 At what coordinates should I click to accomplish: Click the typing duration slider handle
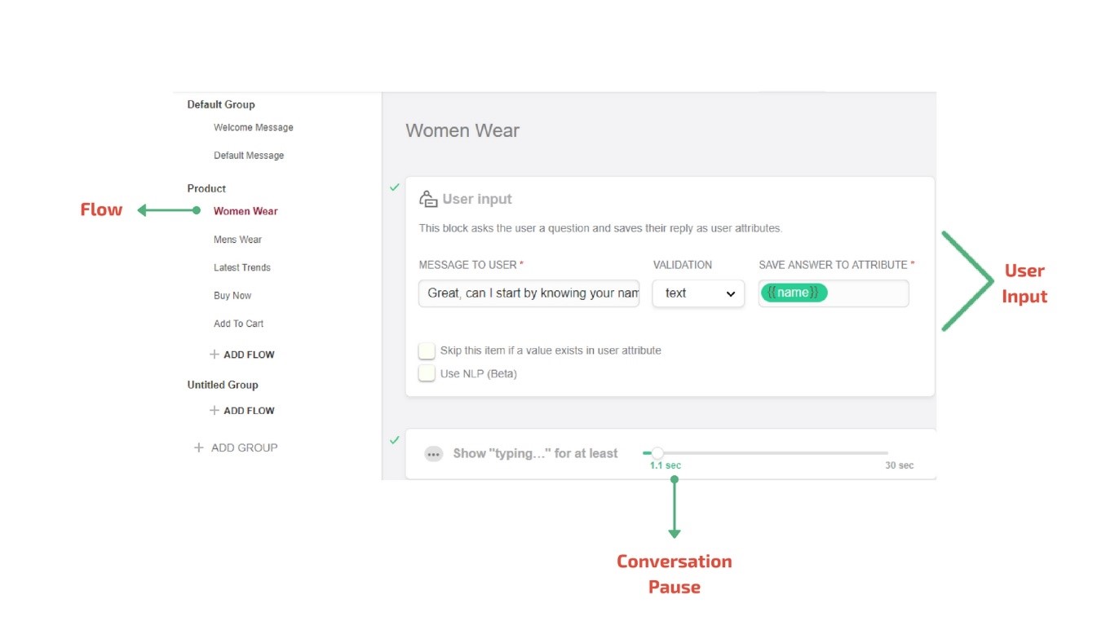657,453
